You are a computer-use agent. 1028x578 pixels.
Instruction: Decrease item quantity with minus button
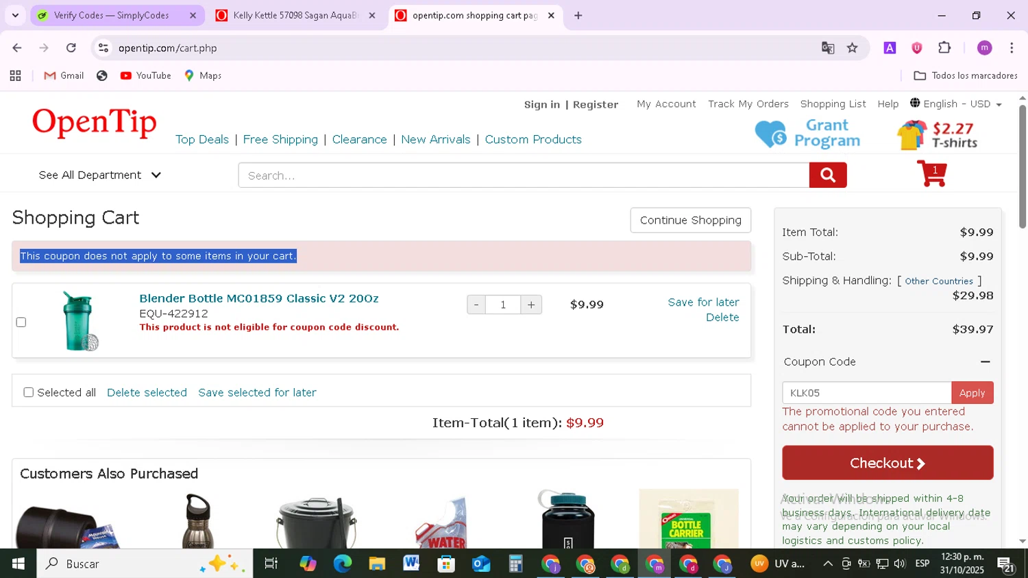476,304
